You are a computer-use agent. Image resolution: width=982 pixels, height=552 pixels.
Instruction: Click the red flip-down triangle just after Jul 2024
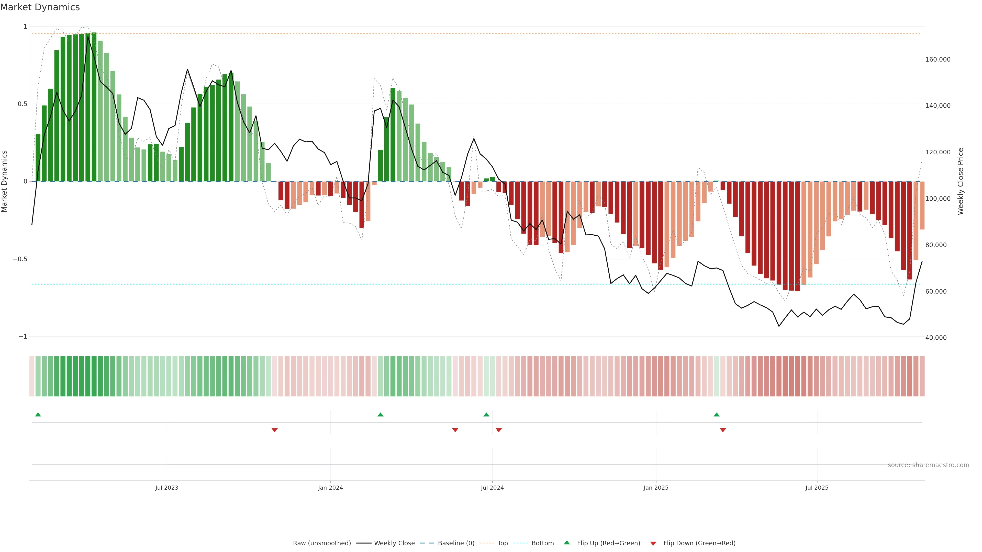point(499,430)
